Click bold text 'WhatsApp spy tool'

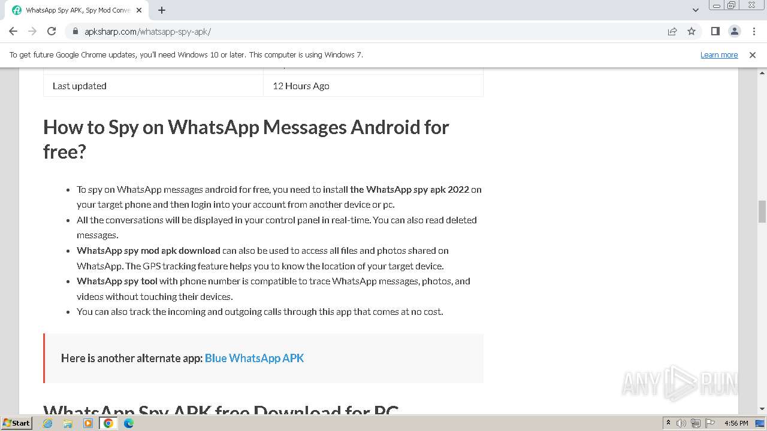117,281
